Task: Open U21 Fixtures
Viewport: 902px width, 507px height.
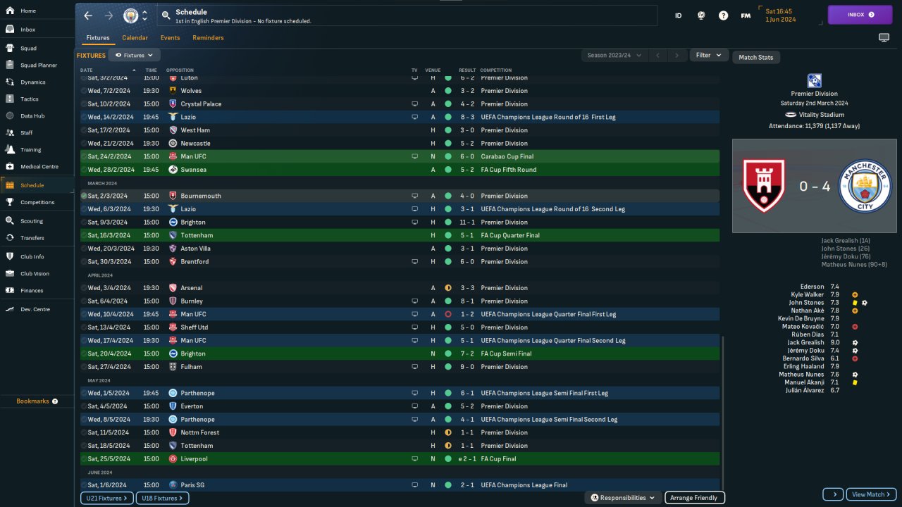Action: pos(106,499)
